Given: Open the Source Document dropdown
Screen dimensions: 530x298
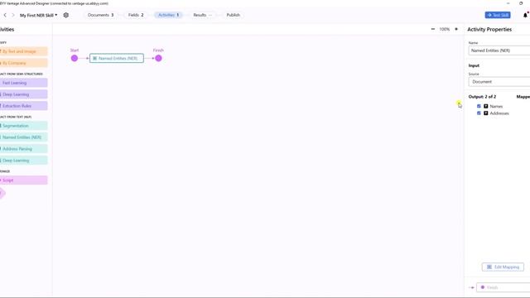Looking at the screenshot, I should pyautogui.click(x=499, y=82).
